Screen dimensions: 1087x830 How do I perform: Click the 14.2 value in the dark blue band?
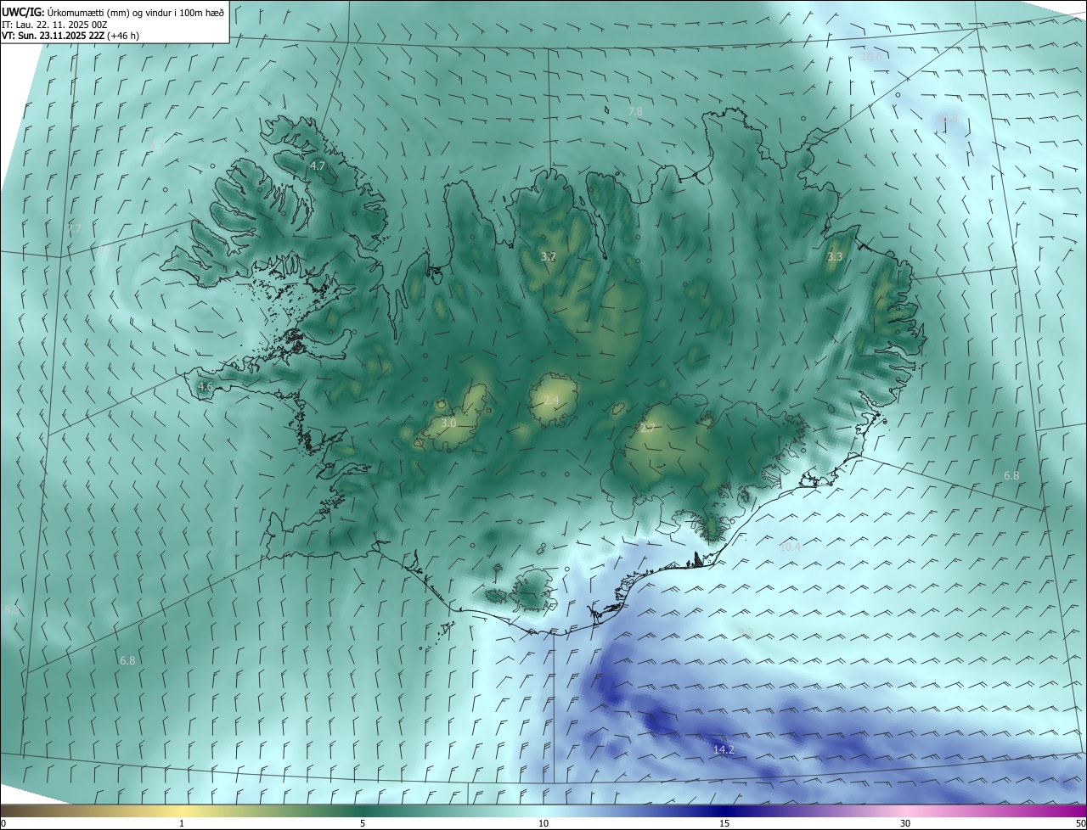(x=724, y=750)
